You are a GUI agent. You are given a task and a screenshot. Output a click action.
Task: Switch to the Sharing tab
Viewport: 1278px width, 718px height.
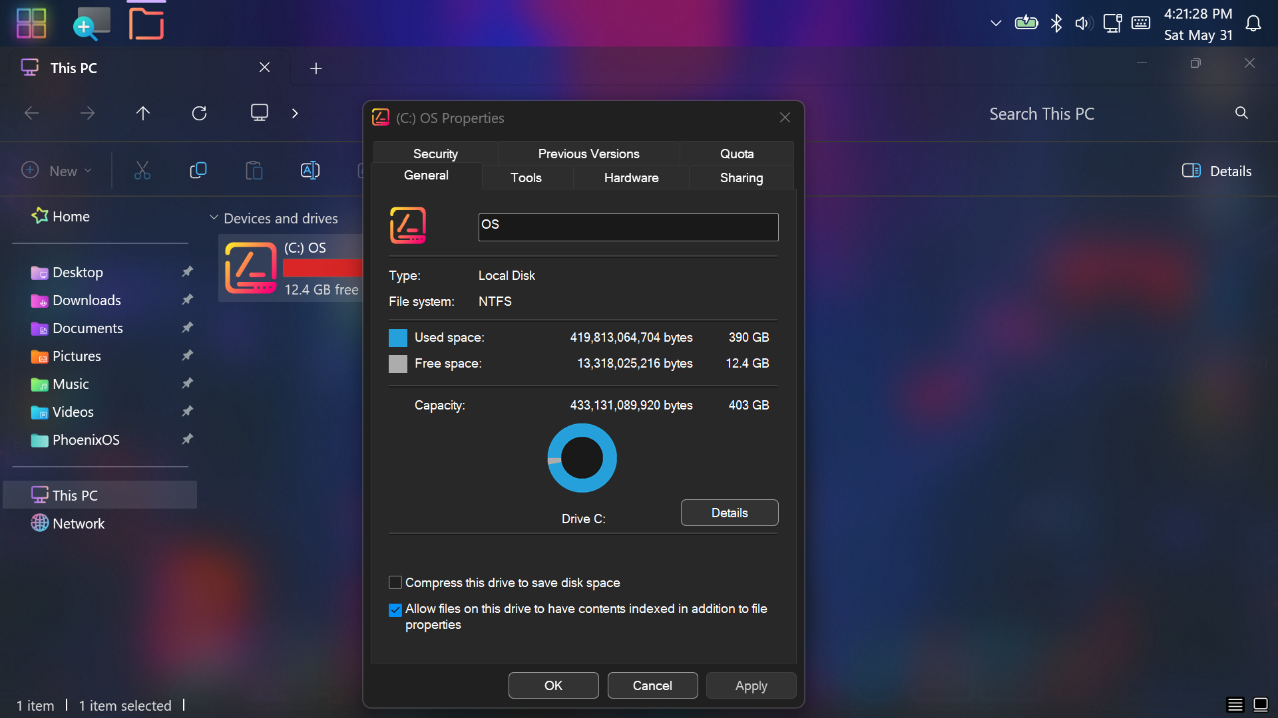tap(742, 178)
